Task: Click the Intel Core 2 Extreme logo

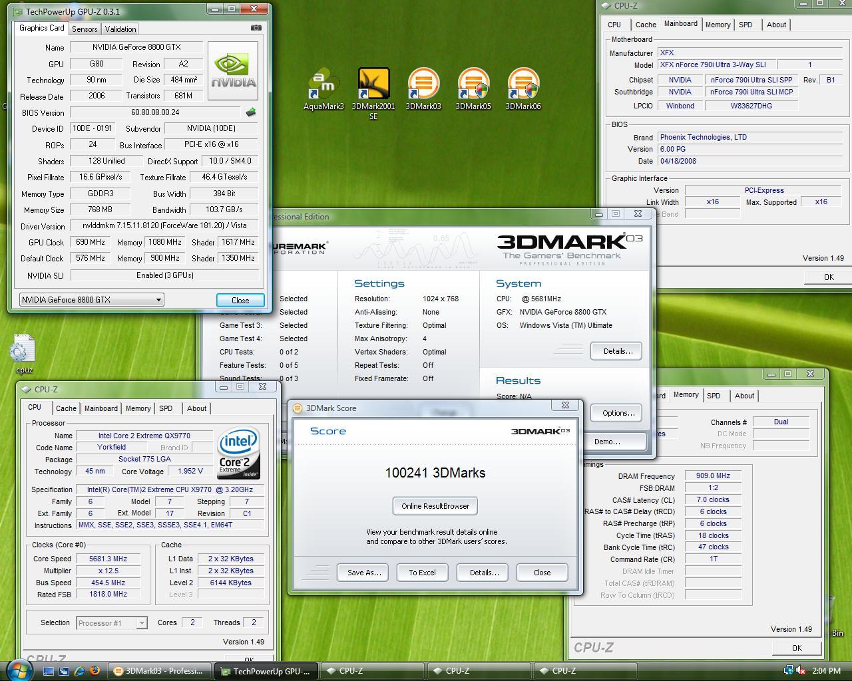Action: [x=238, y=452]
